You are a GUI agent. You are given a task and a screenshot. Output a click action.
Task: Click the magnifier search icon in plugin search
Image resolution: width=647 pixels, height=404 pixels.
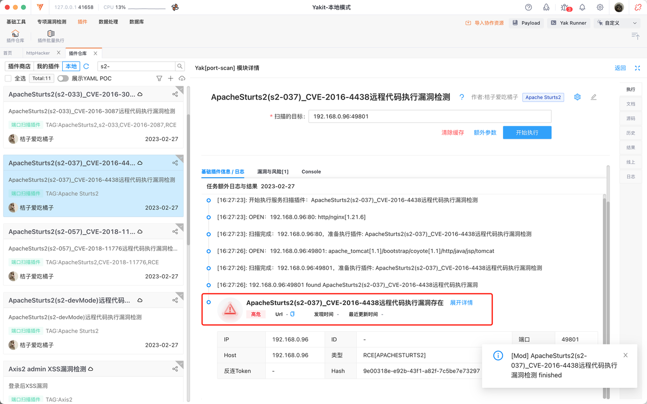point(179,66)
